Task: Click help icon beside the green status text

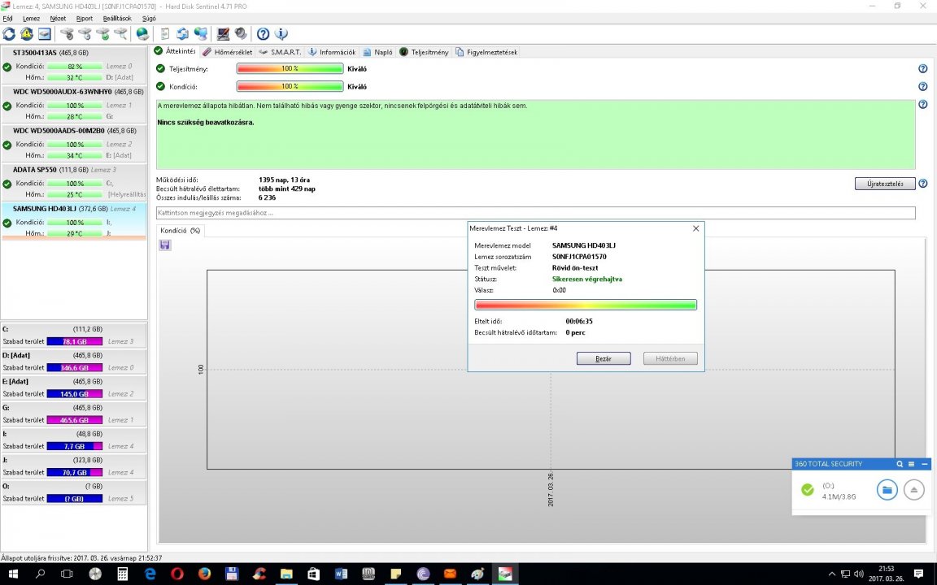Action: pyautogui.click(x=922, y=105)
